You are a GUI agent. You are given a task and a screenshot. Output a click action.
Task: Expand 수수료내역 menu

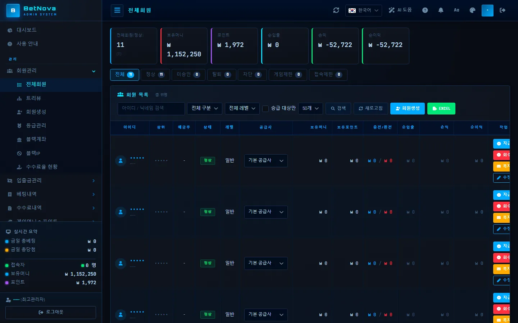pos(51,208)
